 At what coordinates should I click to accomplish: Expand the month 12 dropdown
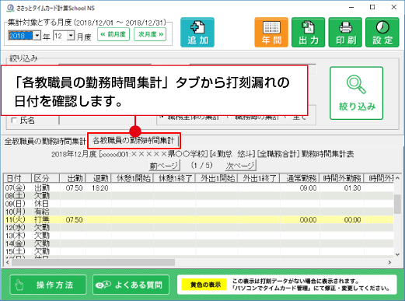point(71,35)
